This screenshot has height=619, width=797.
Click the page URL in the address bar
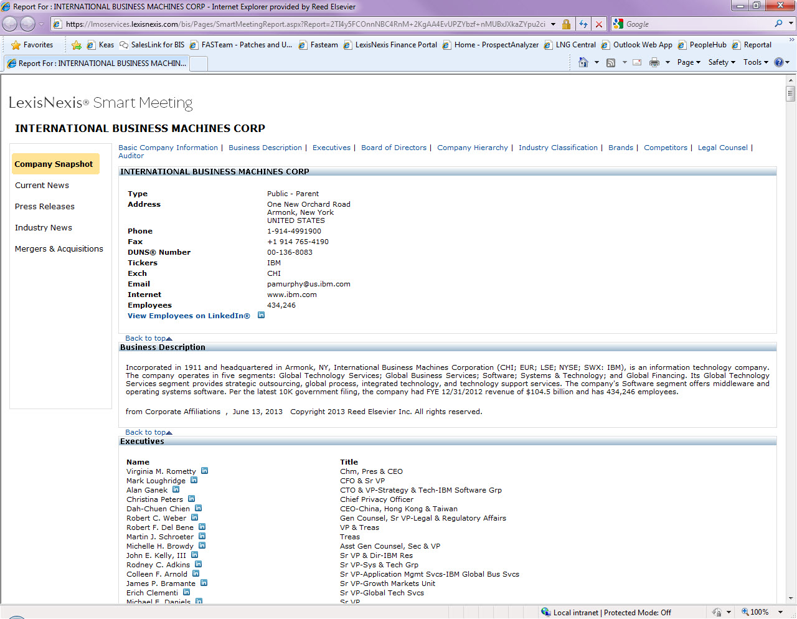tap(305, 24)
